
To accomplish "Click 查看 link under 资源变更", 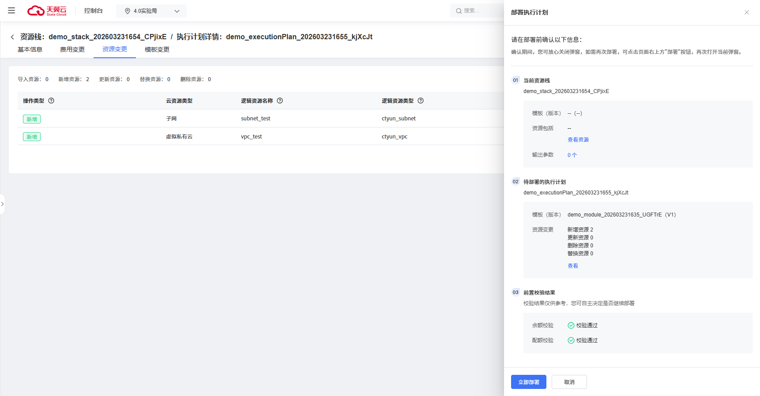I will pos(573,266).
